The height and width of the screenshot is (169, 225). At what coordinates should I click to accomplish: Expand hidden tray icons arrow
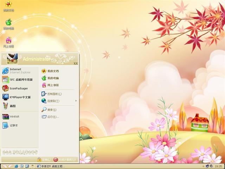click(x=203, y=166)
